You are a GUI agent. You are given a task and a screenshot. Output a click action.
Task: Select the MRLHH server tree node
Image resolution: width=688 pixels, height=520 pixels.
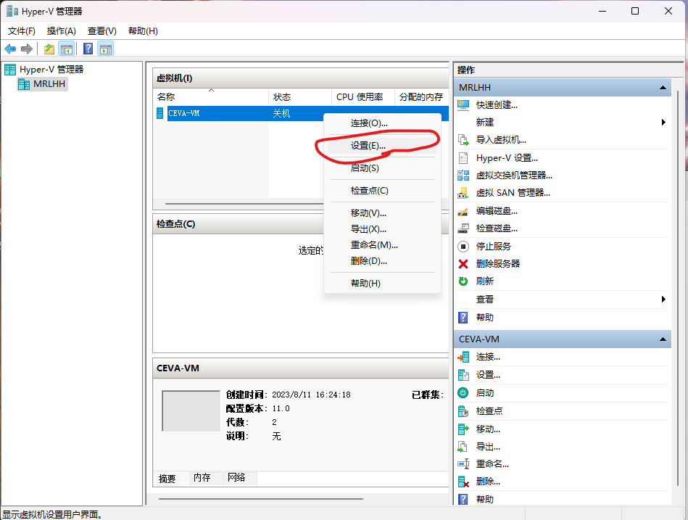coord(43,84)
